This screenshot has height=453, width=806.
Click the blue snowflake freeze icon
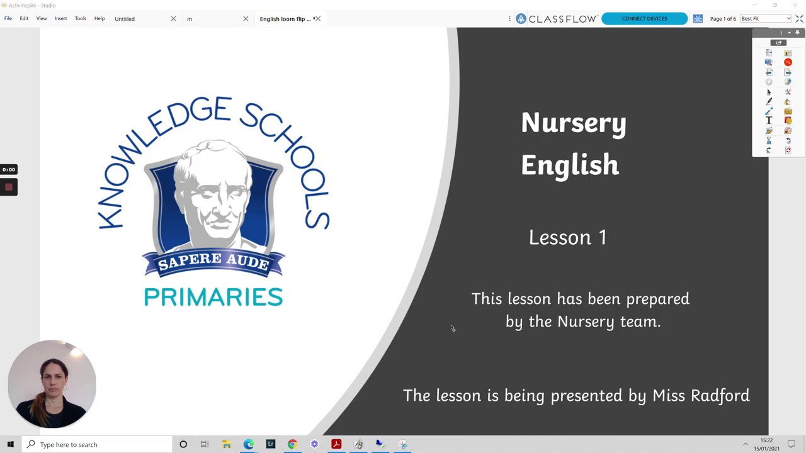(698, 19)
